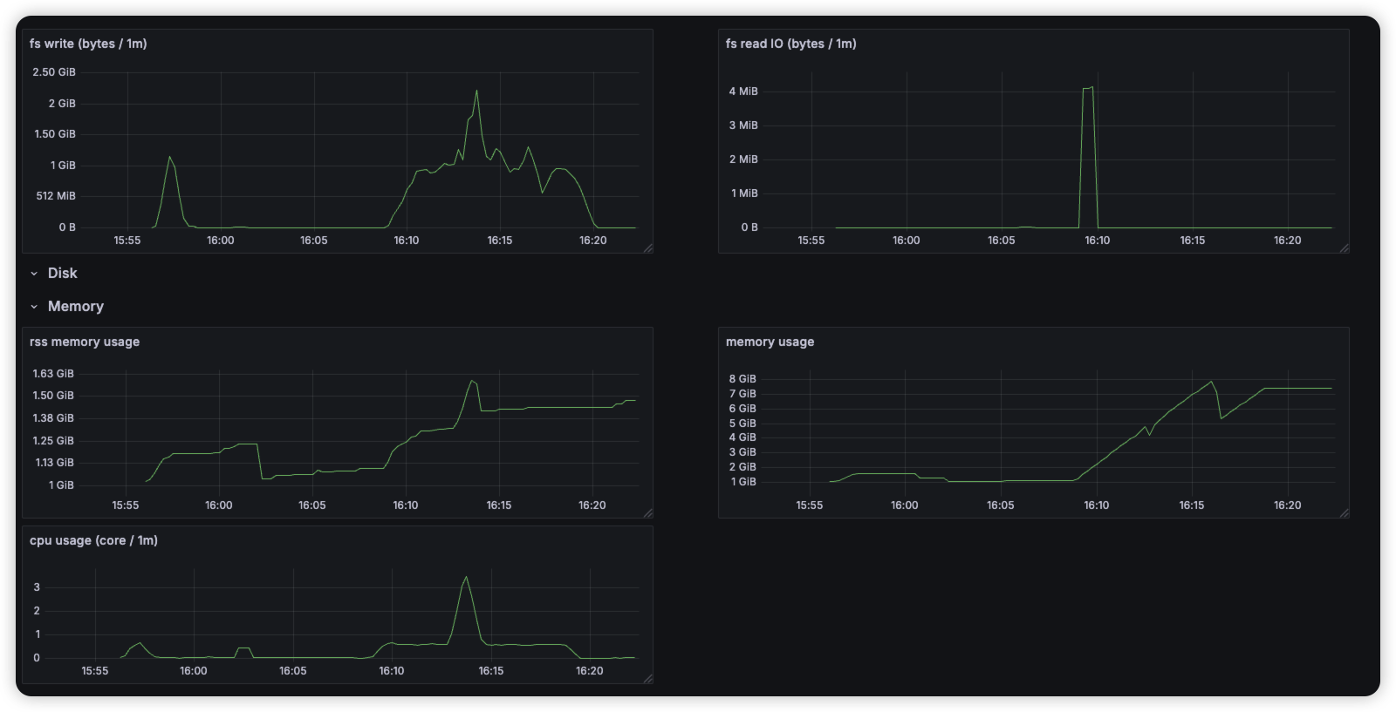Open the fs write (bytes / 1m) panel title menu
The height and width of the screenshot is (712, 1396).
[88, 44]
